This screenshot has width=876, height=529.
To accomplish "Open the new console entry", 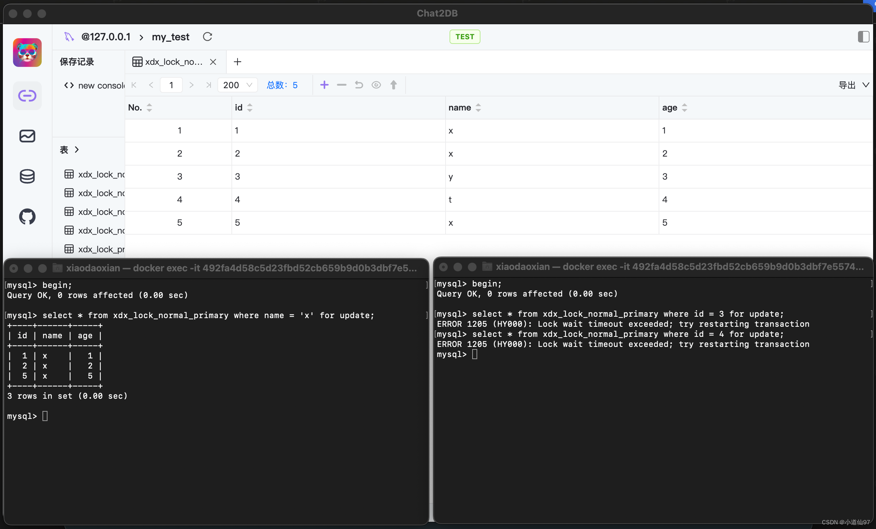I will click(x=94, y=86).
